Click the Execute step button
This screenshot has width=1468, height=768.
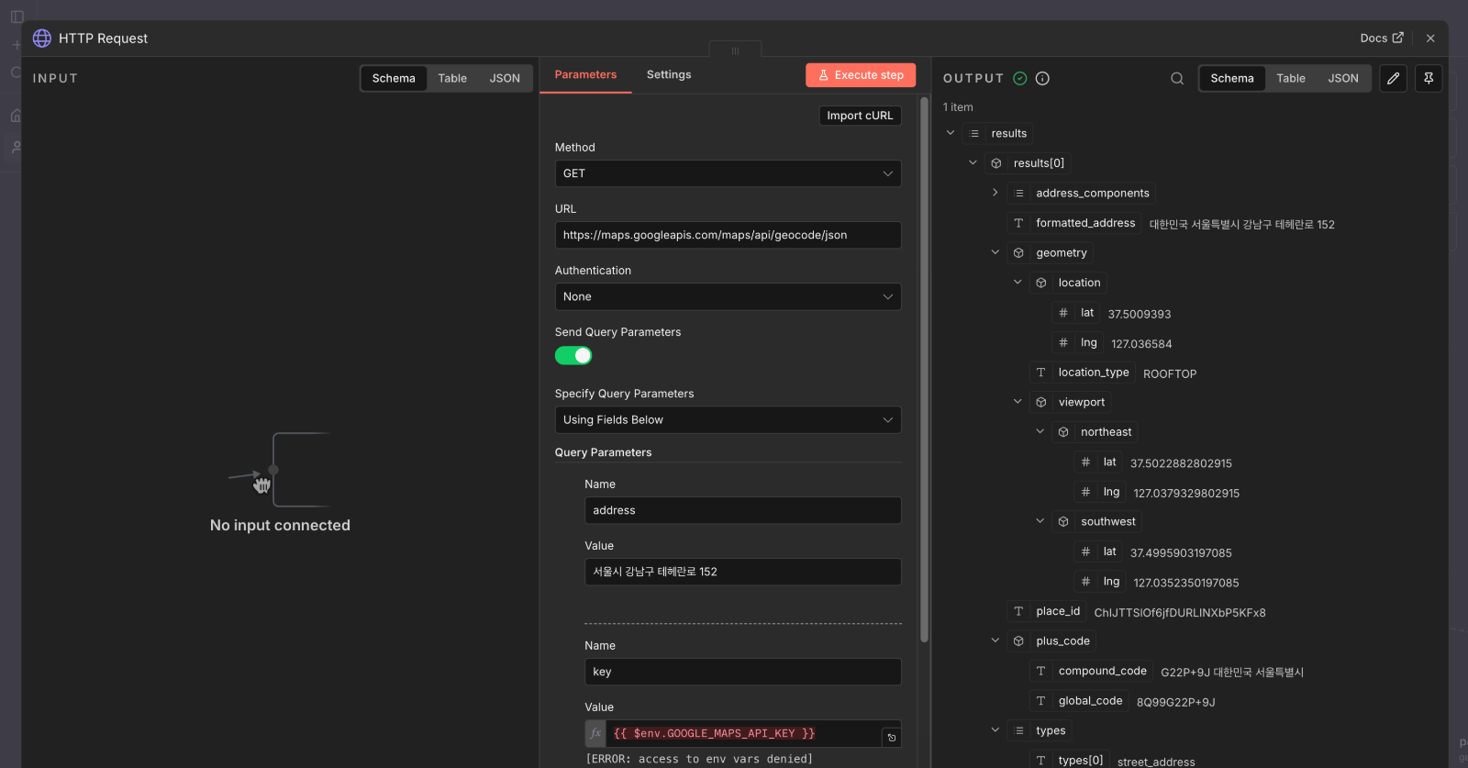click(x=861, y=75)
